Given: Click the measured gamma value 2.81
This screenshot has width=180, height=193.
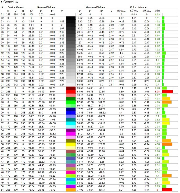Looking at the screenshot, I should click(111, 85).
